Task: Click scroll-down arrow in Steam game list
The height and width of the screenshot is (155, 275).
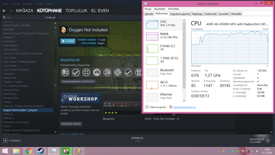Action: (55, 132)
